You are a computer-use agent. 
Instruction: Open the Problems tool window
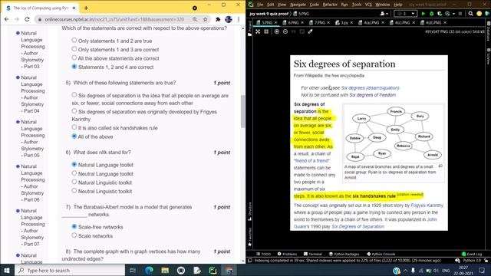point(287,254)
